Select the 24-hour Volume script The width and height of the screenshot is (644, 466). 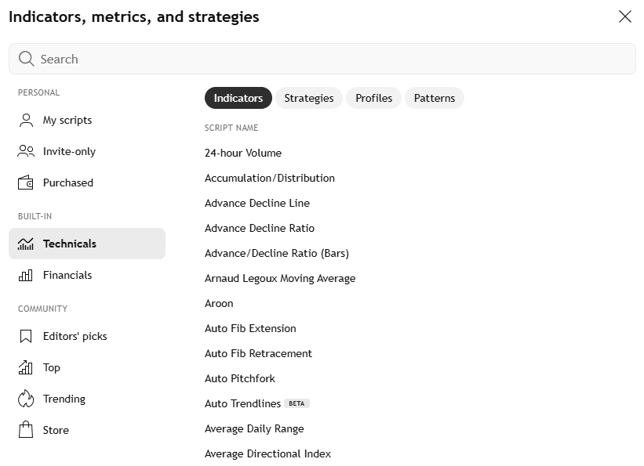tap(243, 153)
